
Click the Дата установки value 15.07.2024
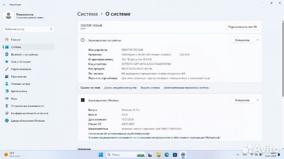[127, 119]
